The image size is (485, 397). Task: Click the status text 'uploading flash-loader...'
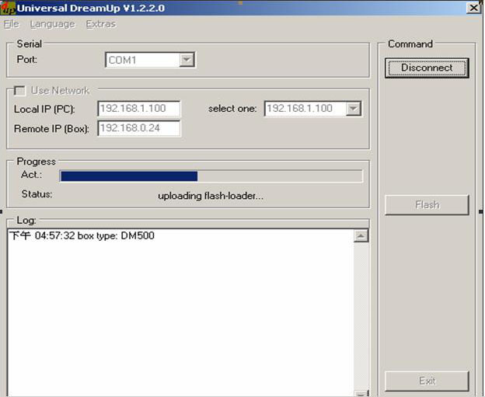[x=211, y=196]
